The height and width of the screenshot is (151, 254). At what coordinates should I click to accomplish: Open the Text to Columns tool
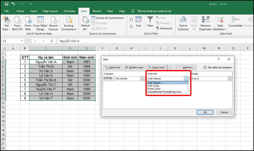click(183, 20)
